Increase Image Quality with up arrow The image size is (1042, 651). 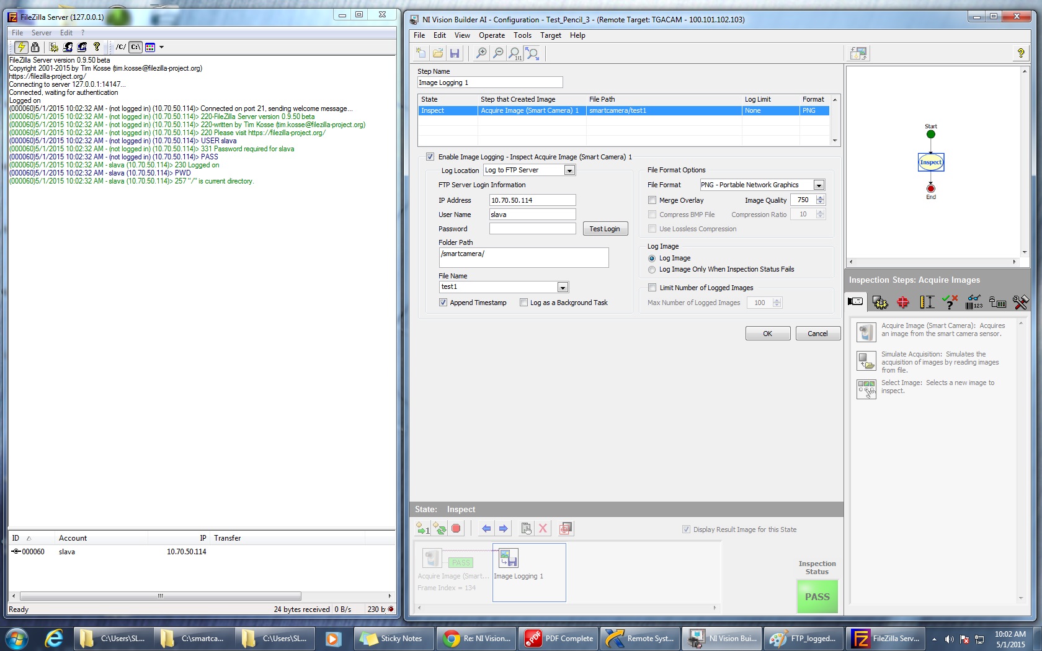[x=821, y=197]
